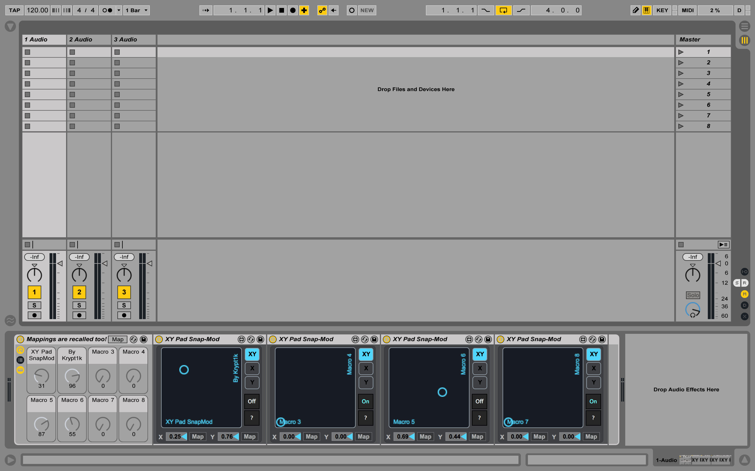Image resolution: width=755 pixels, height=471 pixels.
Task: Click the Automation Arm button
Action: click(x=322, y=10)
